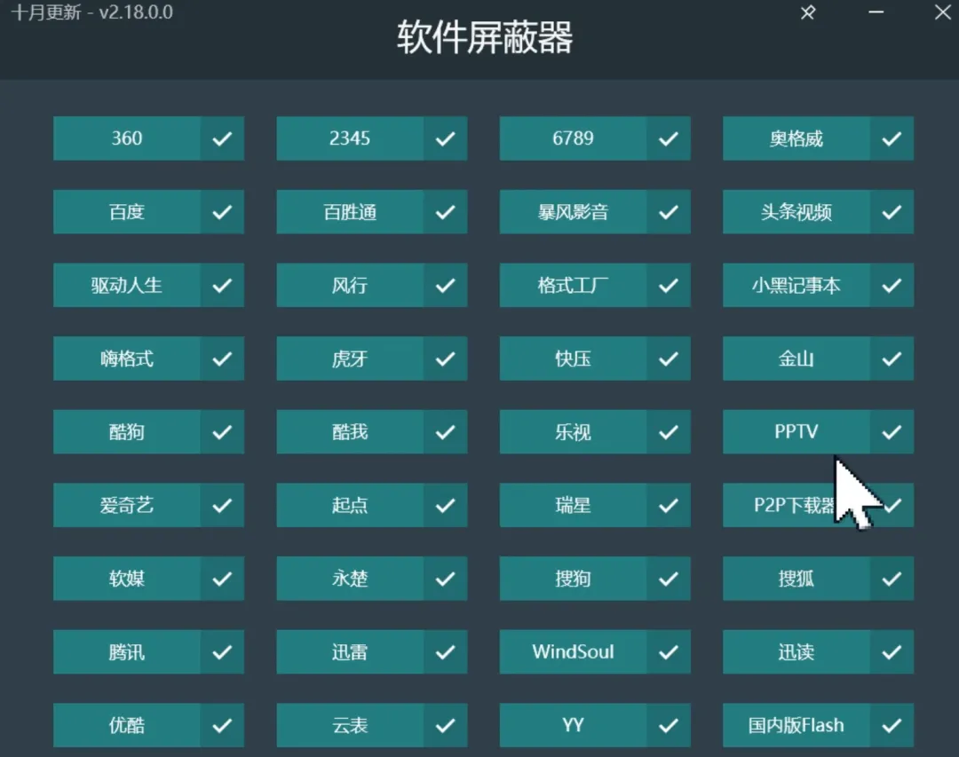Screen dimensions: 959x757
Task: Toggle the 嗨格式 checkmark
Action: coord(222,359)
